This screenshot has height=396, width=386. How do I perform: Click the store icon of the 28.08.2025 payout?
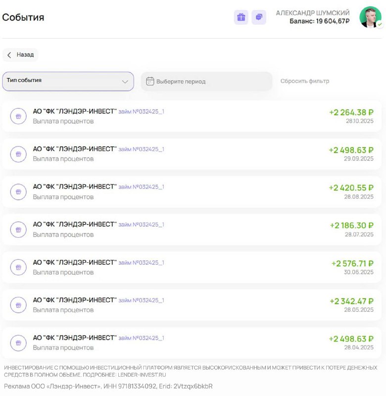(x=18, y=192)
